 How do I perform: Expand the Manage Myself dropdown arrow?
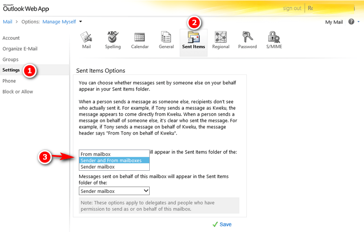pos(81,22)
